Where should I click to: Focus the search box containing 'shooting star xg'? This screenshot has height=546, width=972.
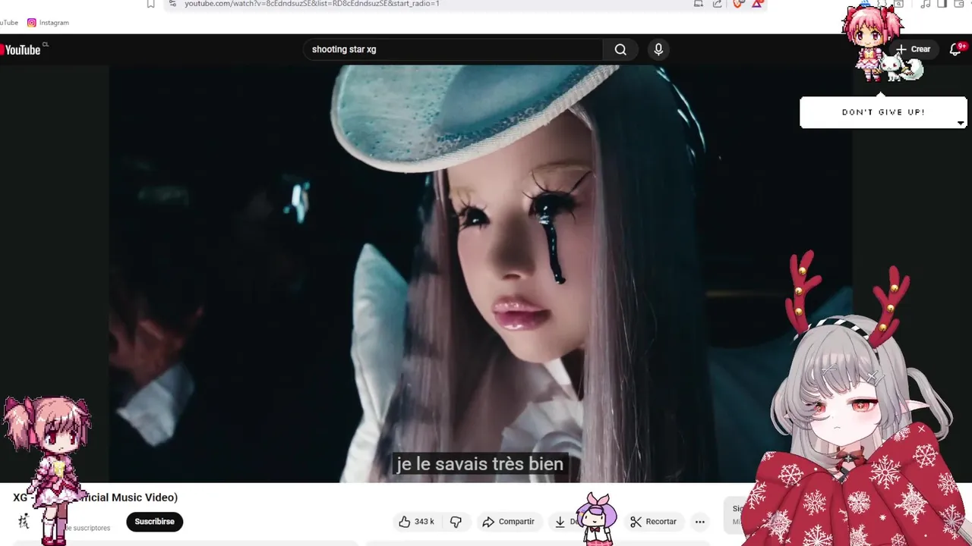click(454, 49)
